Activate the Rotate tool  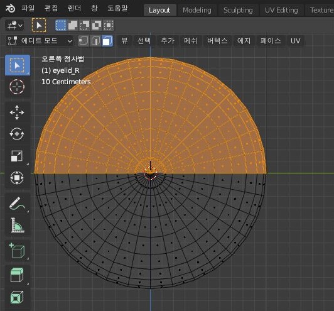click(17, 134)
